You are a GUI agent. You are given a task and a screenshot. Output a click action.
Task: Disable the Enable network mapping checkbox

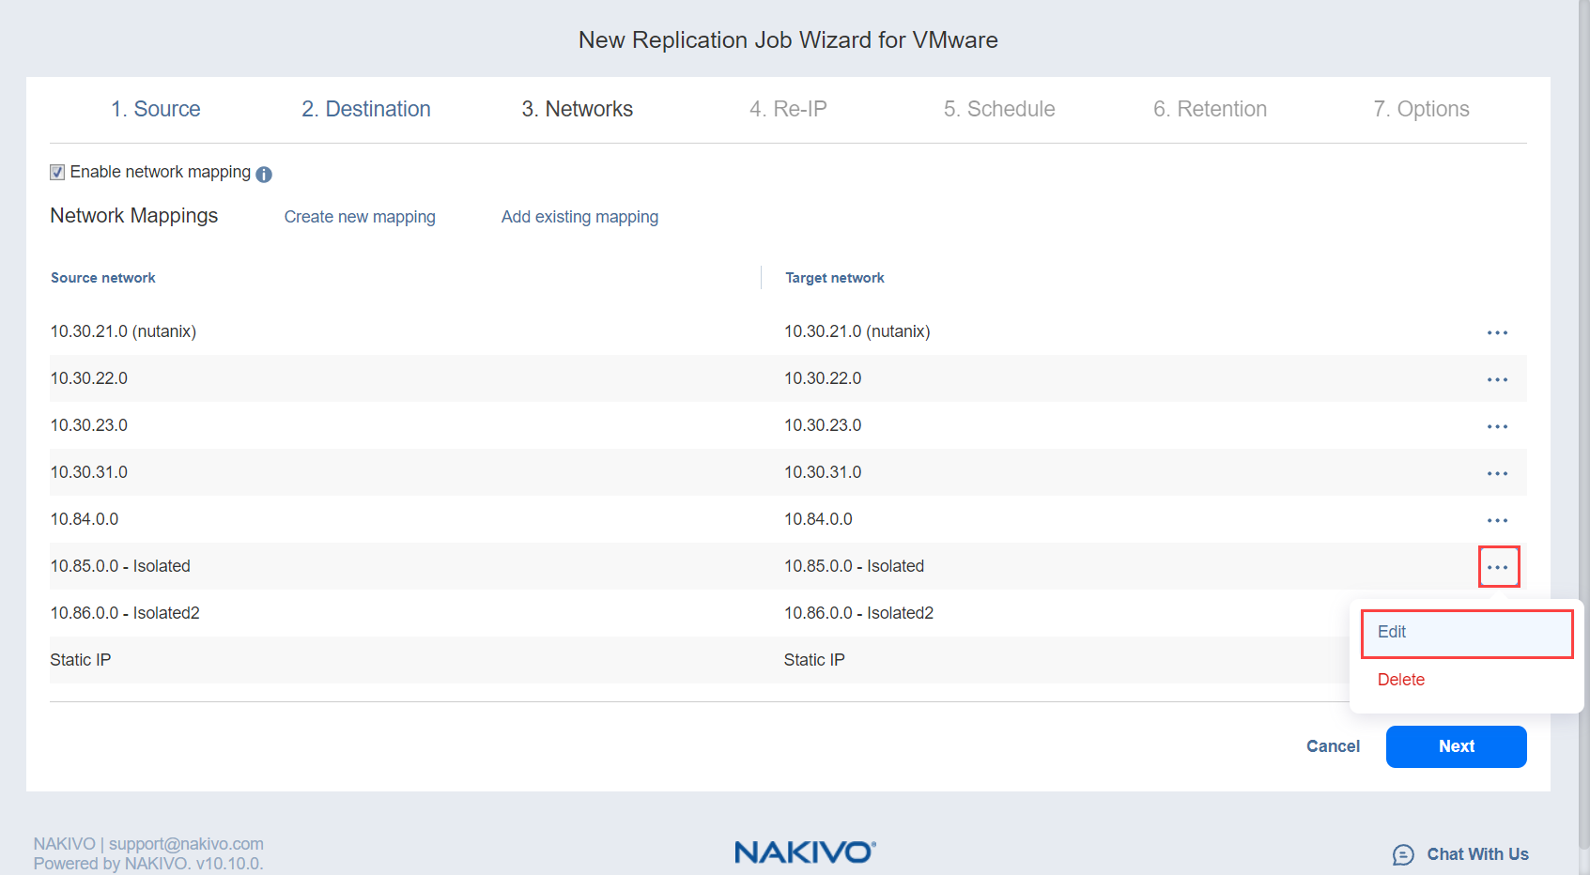coord(57,173)
